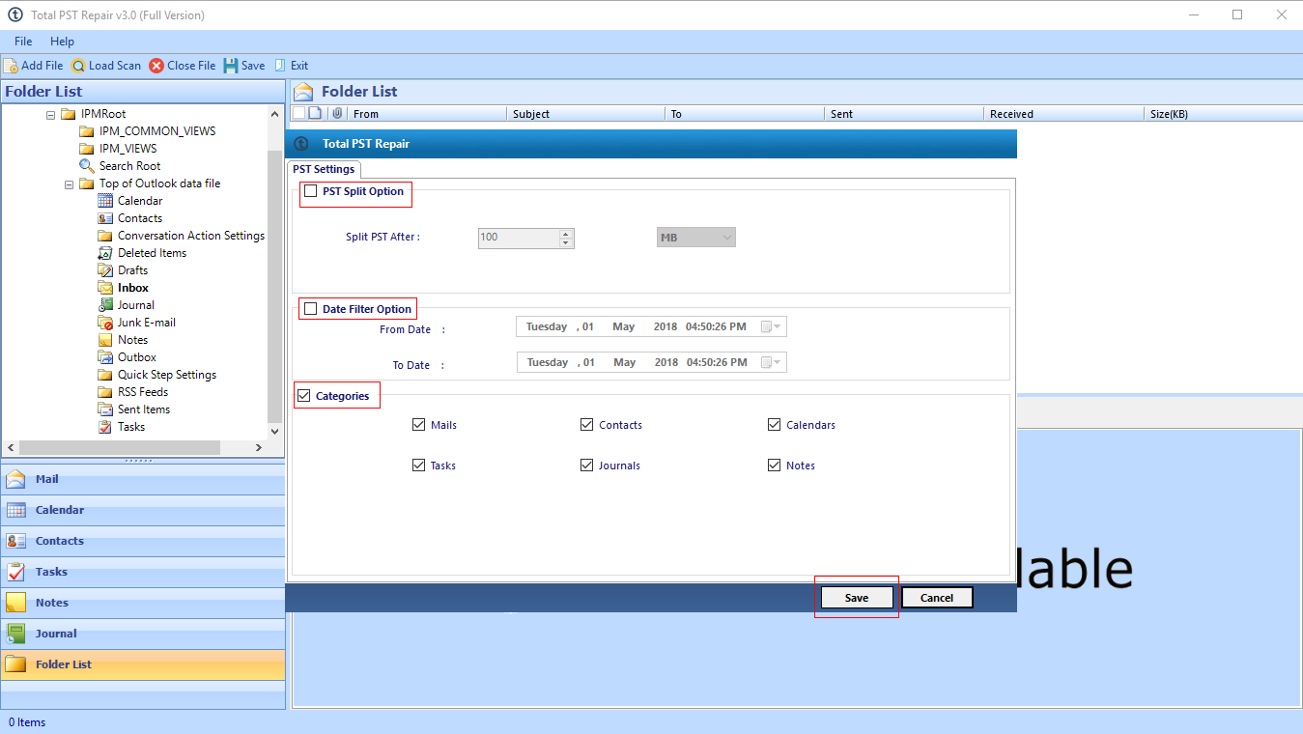1303x734 pixels.
Task: Select the IPM_COMMON_VIEWS folder
Action: click(156, 131)
